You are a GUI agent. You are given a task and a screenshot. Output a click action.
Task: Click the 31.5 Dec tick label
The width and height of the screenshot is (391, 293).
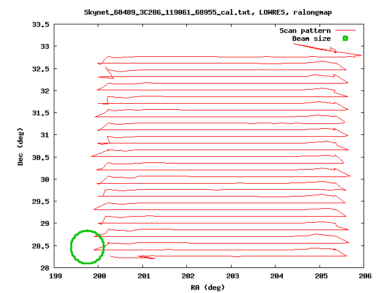pyautogui.click(x=40, y=113)
